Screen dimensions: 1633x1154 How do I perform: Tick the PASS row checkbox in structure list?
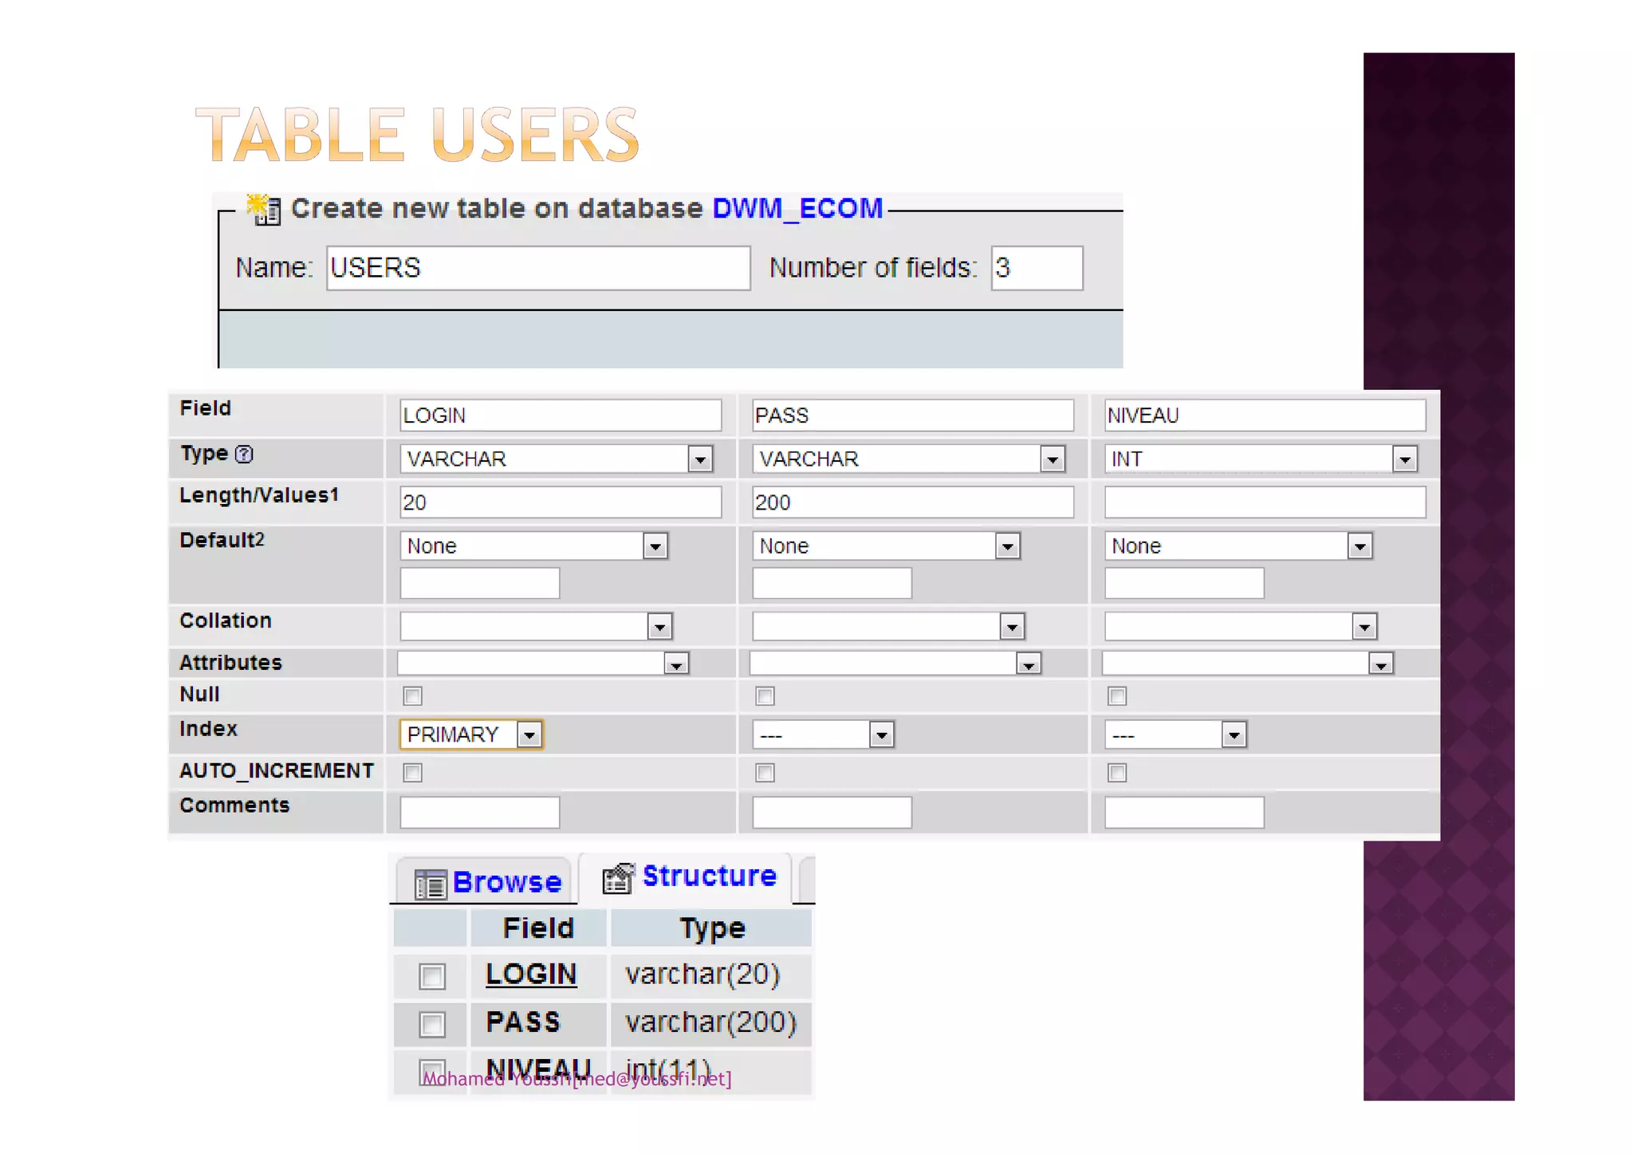click(x=432, y=1024)
